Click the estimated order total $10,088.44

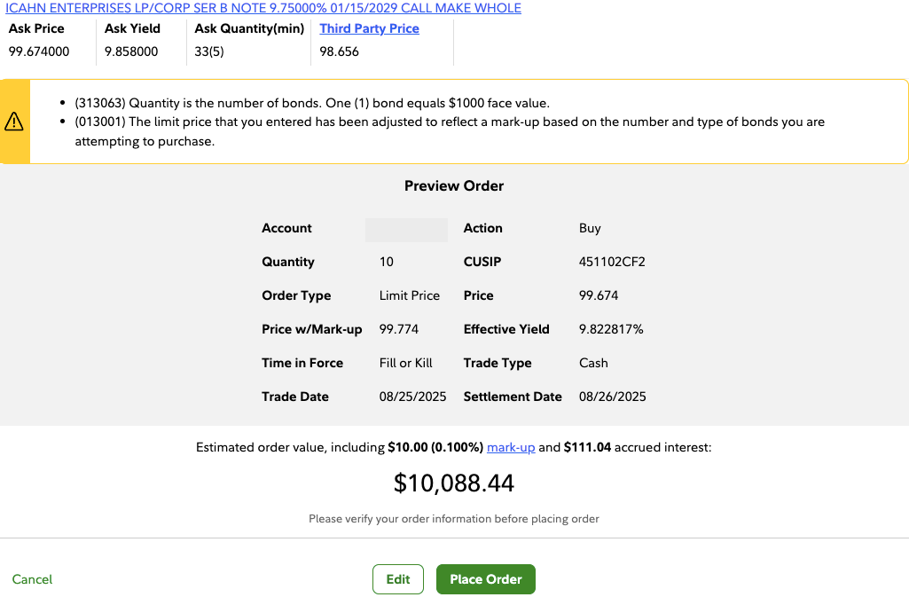pos(454,483)
